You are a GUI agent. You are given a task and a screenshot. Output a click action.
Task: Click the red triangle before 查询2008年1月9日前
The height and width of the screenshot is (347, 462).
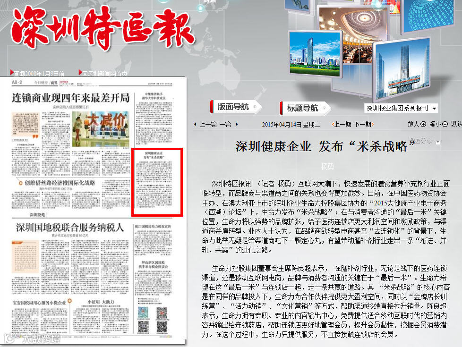pyautogui.click(x=11, y=72)
